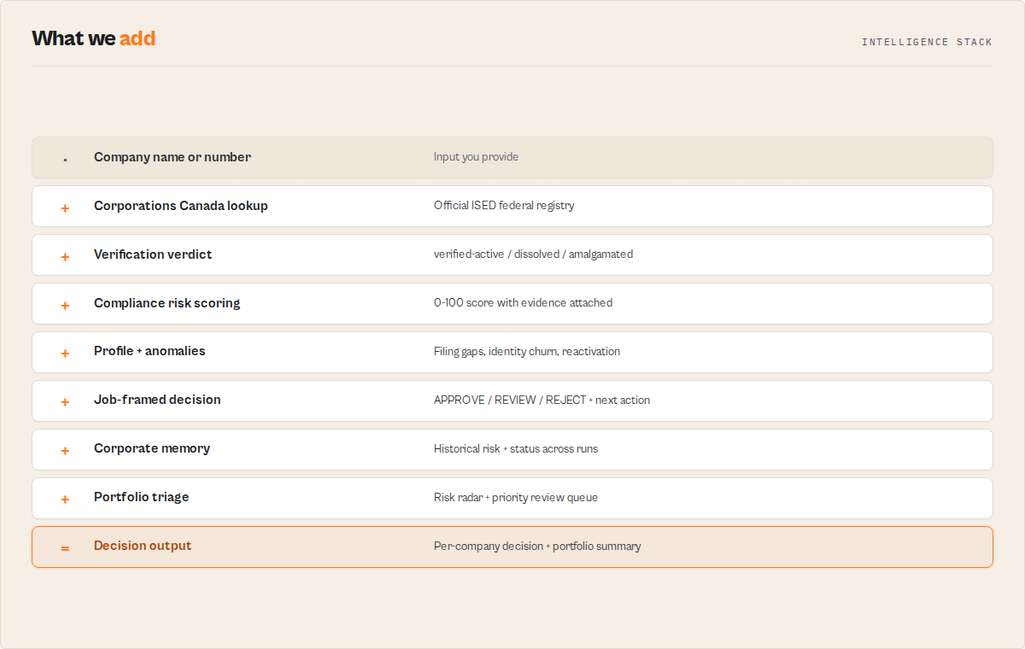Viewport: 1025px width, 649px height.
Task: Click the plus icon beside Job-framed decision
Action: (65, 402)
